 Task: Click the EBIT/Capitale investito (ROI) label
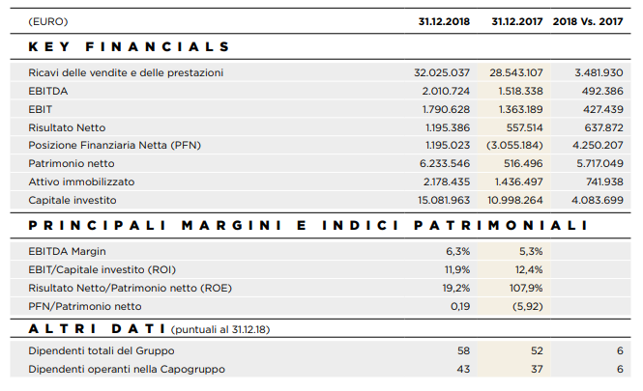(x=102, y=269)
